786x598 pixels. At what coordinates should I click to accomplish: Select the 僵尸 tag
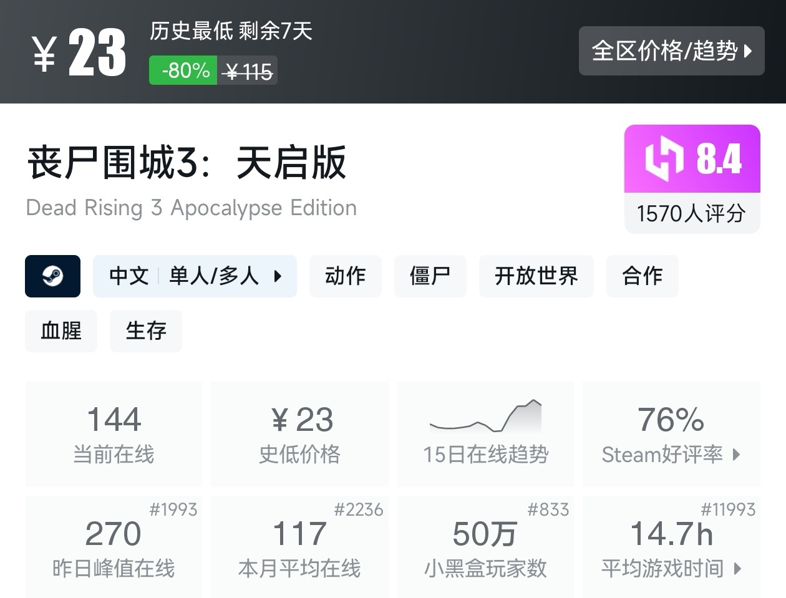(x=430, y=276)
